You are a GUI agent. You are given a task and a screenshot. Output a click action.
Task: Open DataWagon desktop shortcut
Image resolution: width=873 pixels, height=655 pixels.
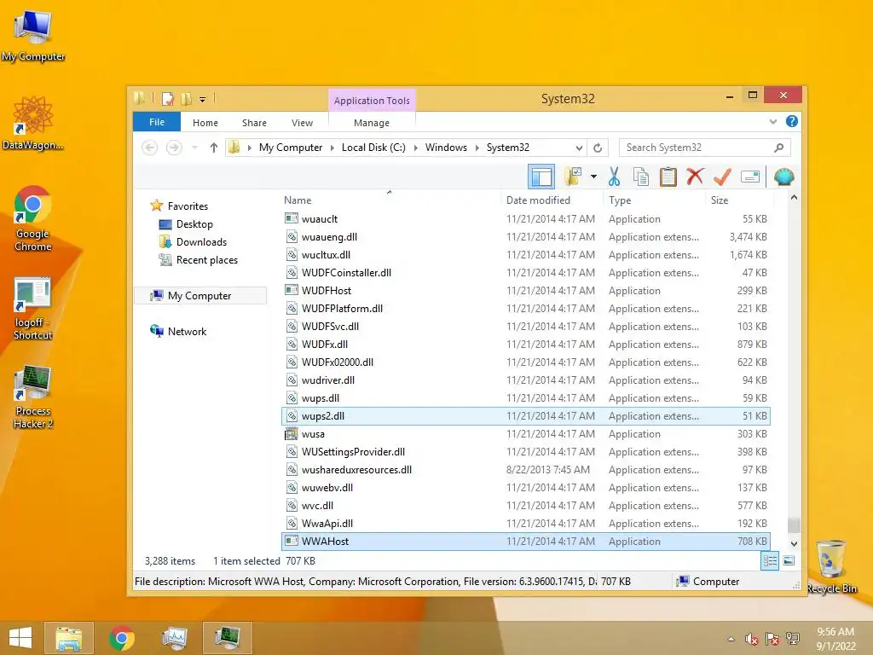pos(33,124)
